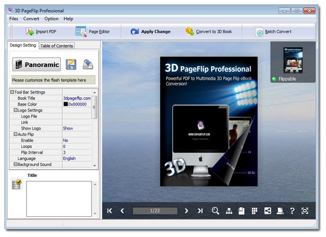Click the zoom magnifier icon
This screenshot has height=237, width=326.
tap(216, 211)
